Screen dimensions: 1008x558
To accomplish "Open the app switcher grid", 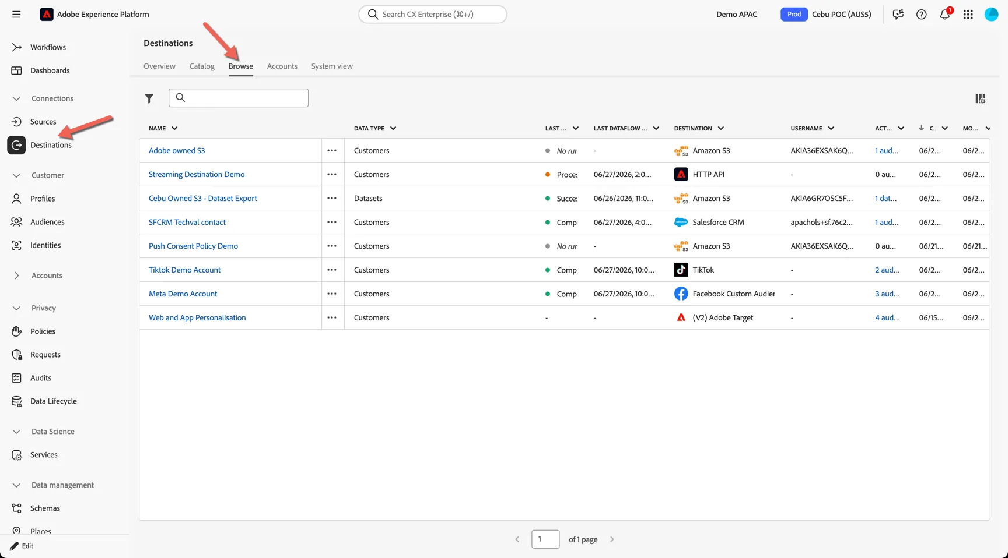I will point(968,15).
